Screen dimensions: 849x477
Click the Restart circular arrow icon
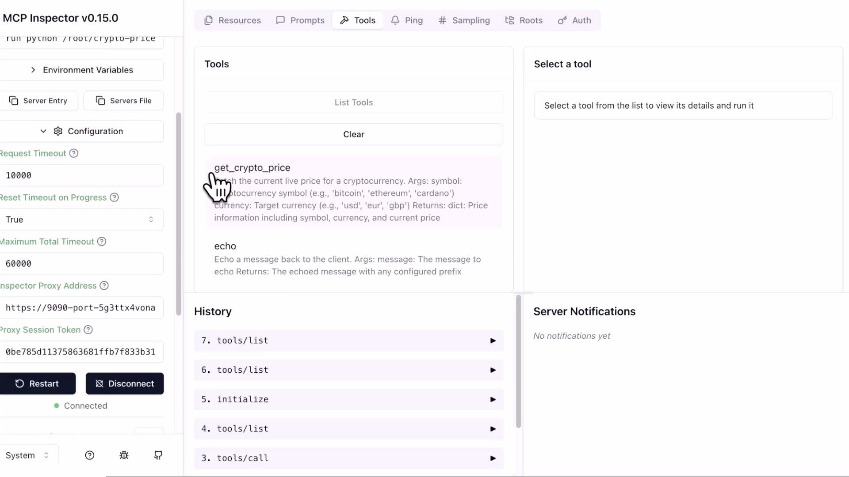click(19, 383)
